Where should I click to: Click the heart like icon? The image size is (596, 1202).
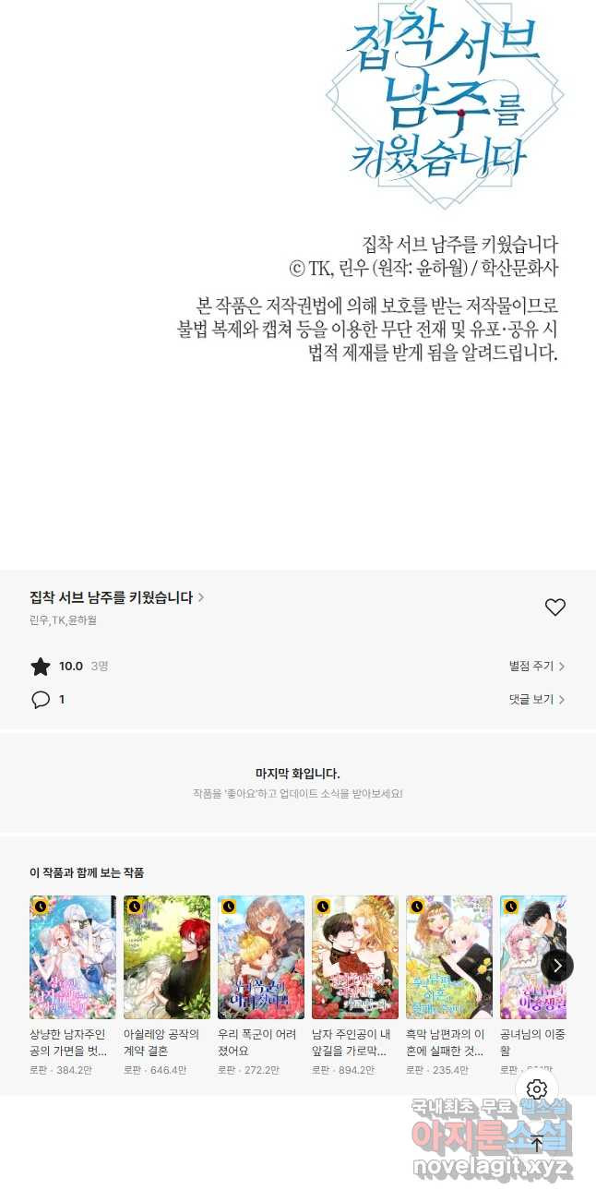coord(554,607)
